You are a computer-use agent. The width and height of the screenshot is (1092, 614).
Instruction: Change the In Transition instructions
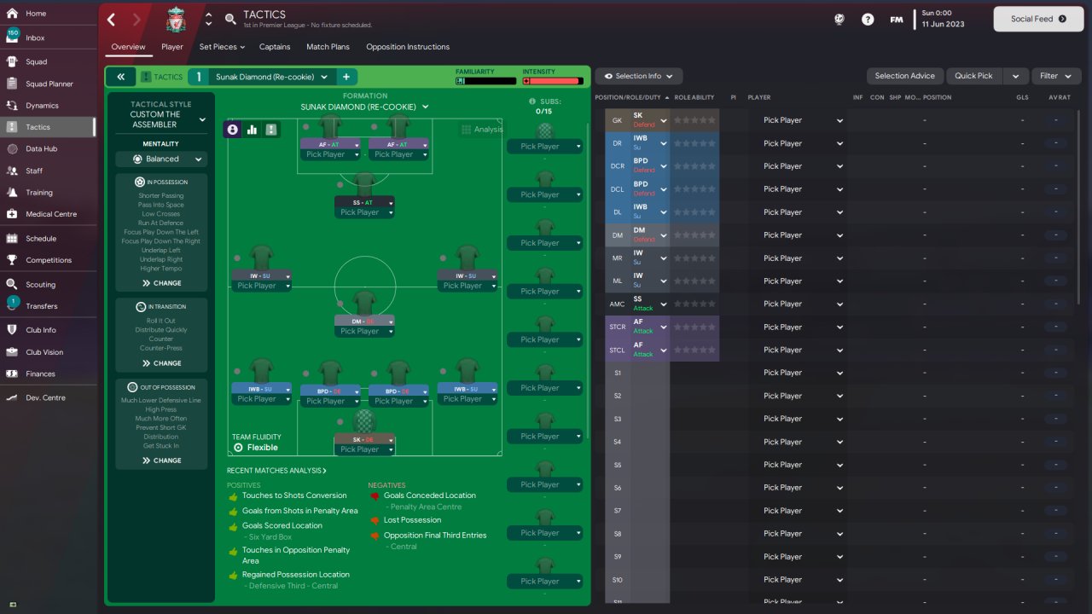(161, 363)
